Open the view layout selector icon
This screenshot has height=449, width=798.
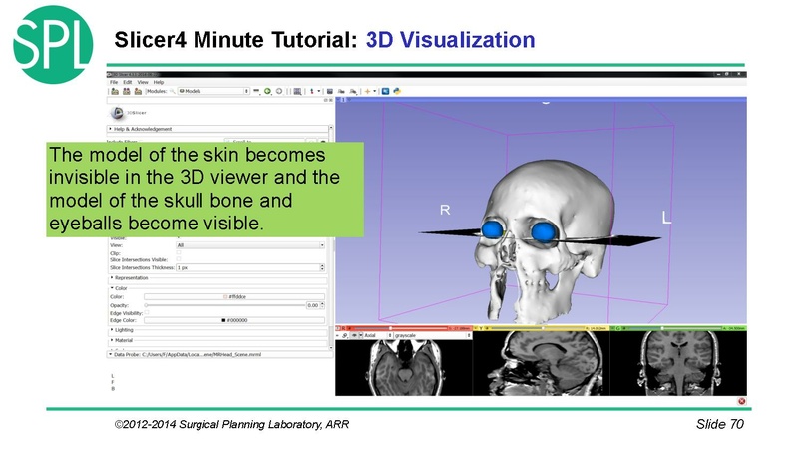pos(297,91)
